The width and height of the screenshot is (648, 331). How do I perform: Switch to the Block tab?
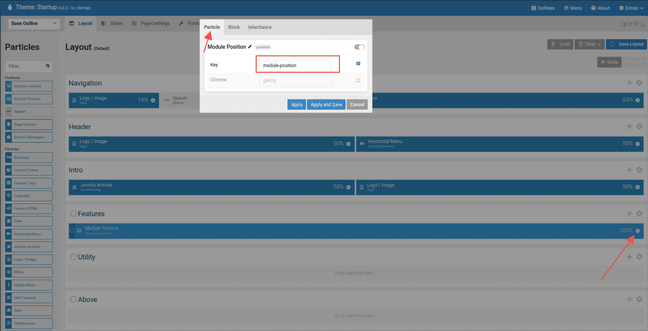234,27
